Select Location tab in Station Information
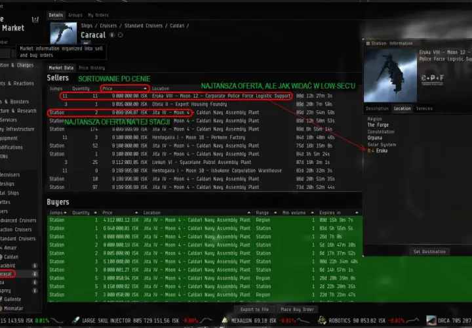The image size is (472, 328). click(x=402, y=108)
